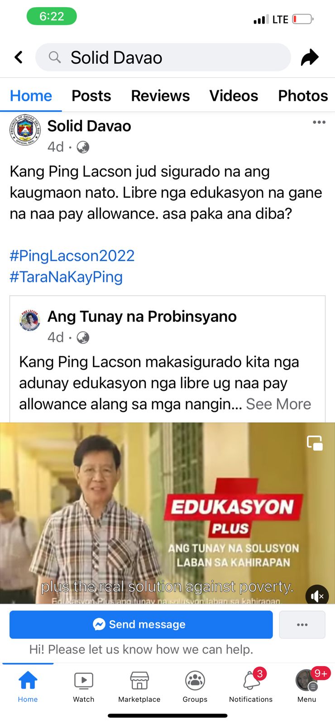Open the profile Menu icon
335x724 pixels.
pos(307,686)
